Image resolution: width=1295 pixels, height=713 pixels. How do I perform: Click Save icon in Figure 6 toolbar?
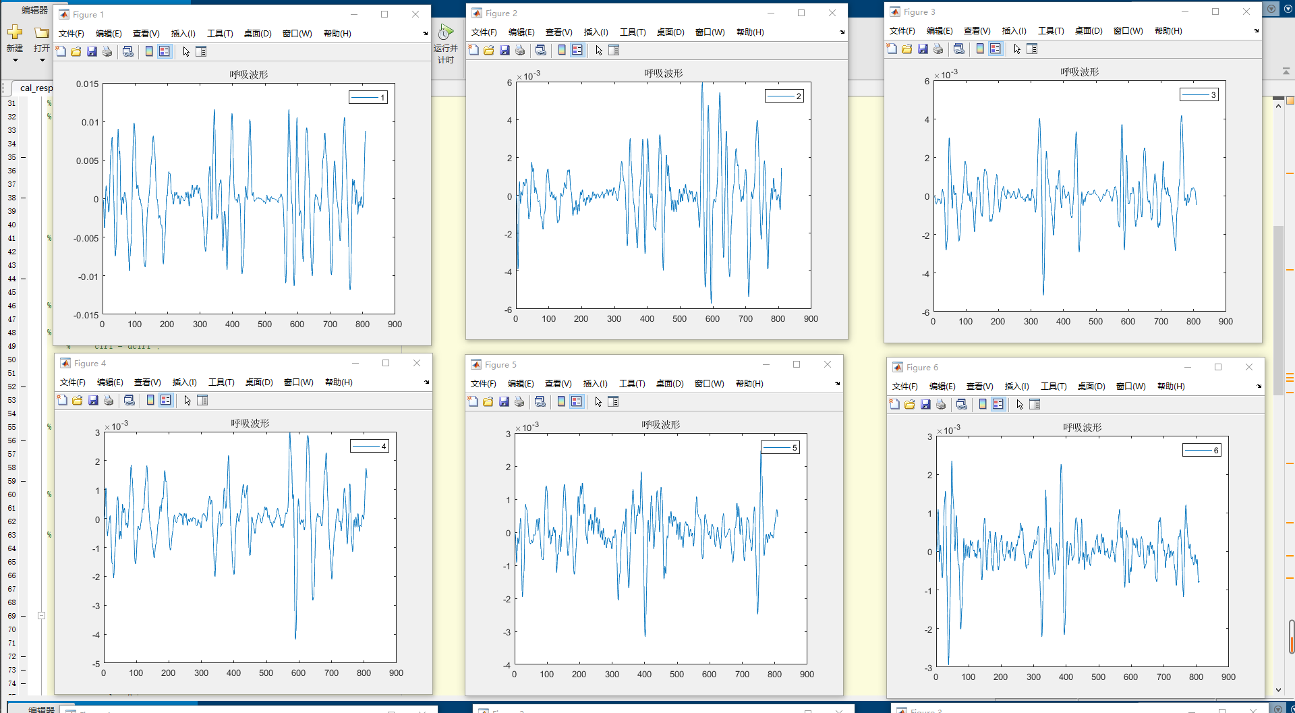point(925,404)
